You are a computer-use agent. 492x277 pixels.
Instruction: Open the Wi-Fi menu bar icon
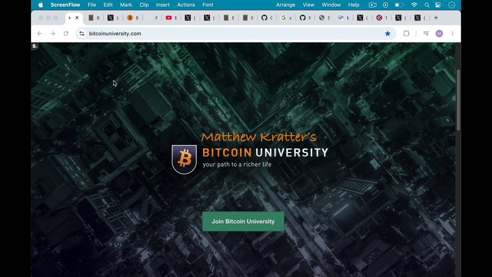(414, 5)
